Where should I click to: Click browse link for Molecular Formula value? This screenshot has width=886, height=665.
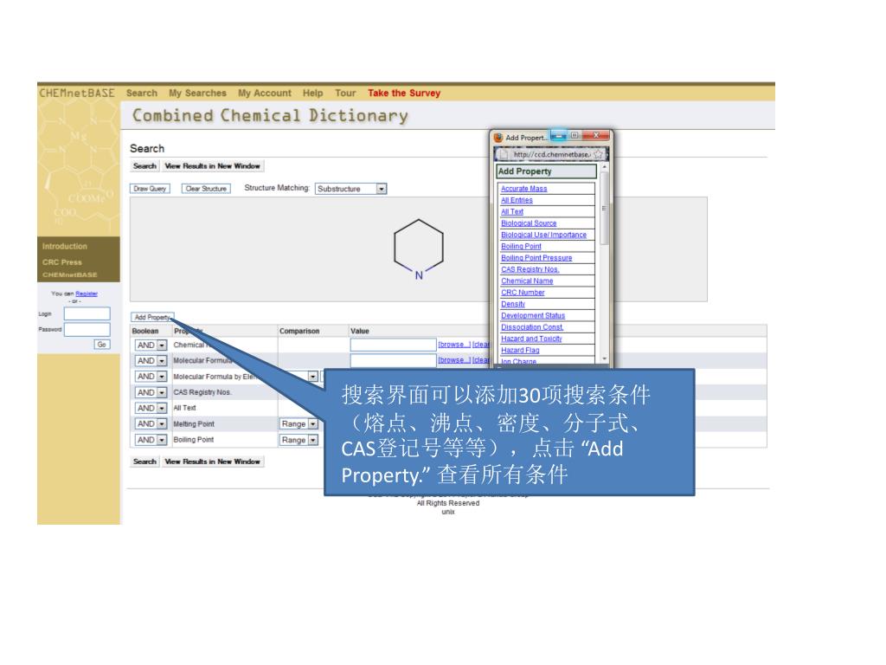pyautogui.click(x=453, y=360)
